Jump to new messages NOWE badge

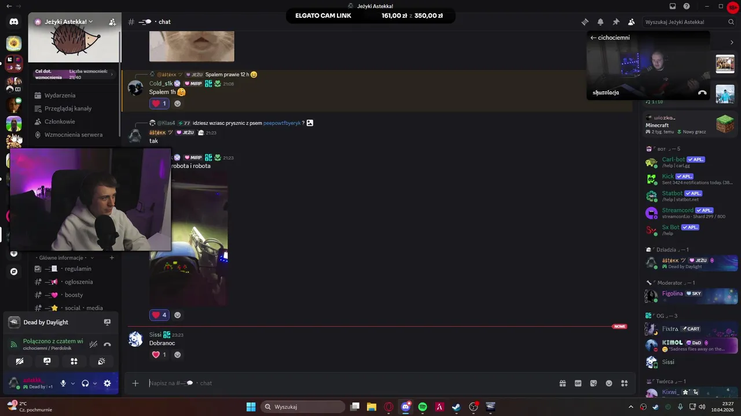619,326
